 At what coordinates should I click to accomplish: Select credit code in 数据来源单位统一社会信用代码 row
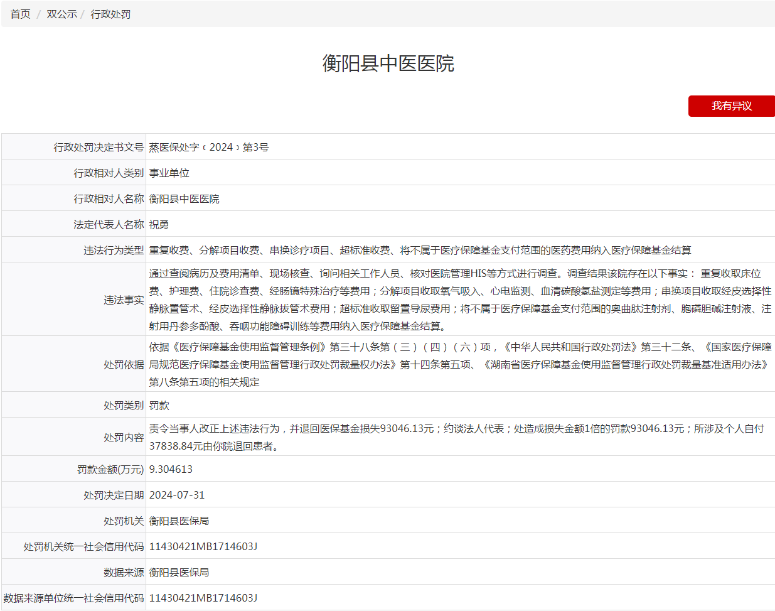coord(203,598)
